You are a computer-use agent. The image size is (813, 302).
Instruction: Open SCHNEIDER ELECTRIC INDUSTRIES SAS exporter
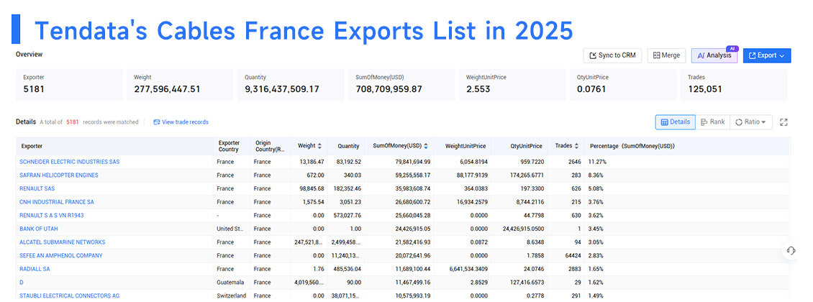click(70, 162)
